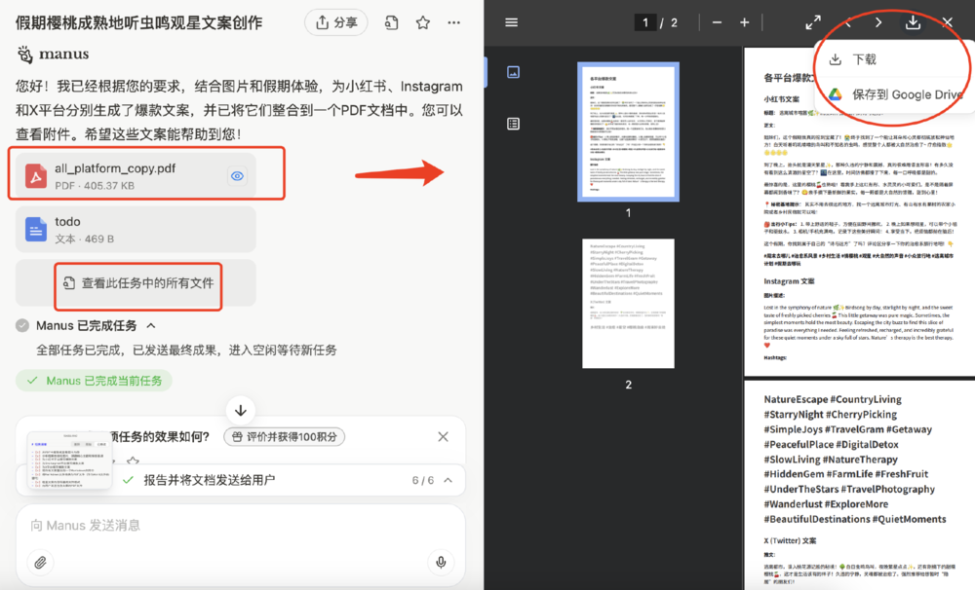Image resolution: width=975 pixels, height=590 pixels.
Task: Toggle the PDF viewer sidebar hamburger menu
Action: [512, 22]
